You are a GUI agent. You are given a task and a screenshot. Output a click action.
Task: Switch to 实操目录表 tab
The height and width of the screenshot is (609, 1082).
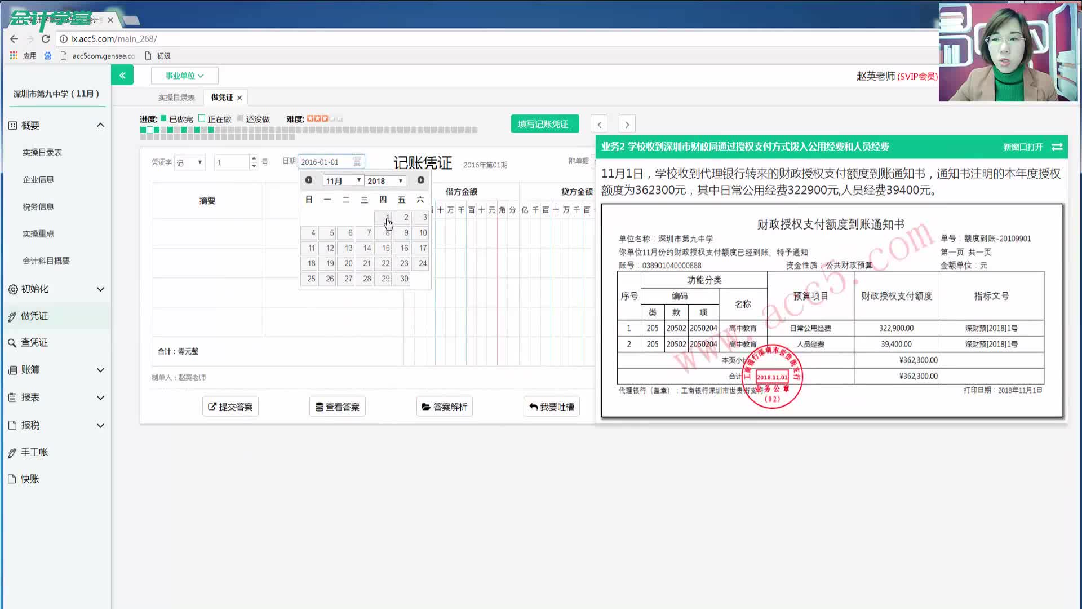click(x=176, y=98)
